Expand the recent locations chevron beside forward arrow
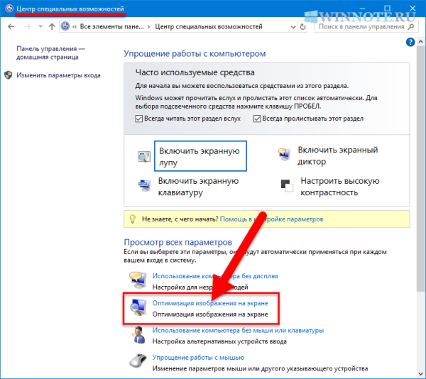 39,28
